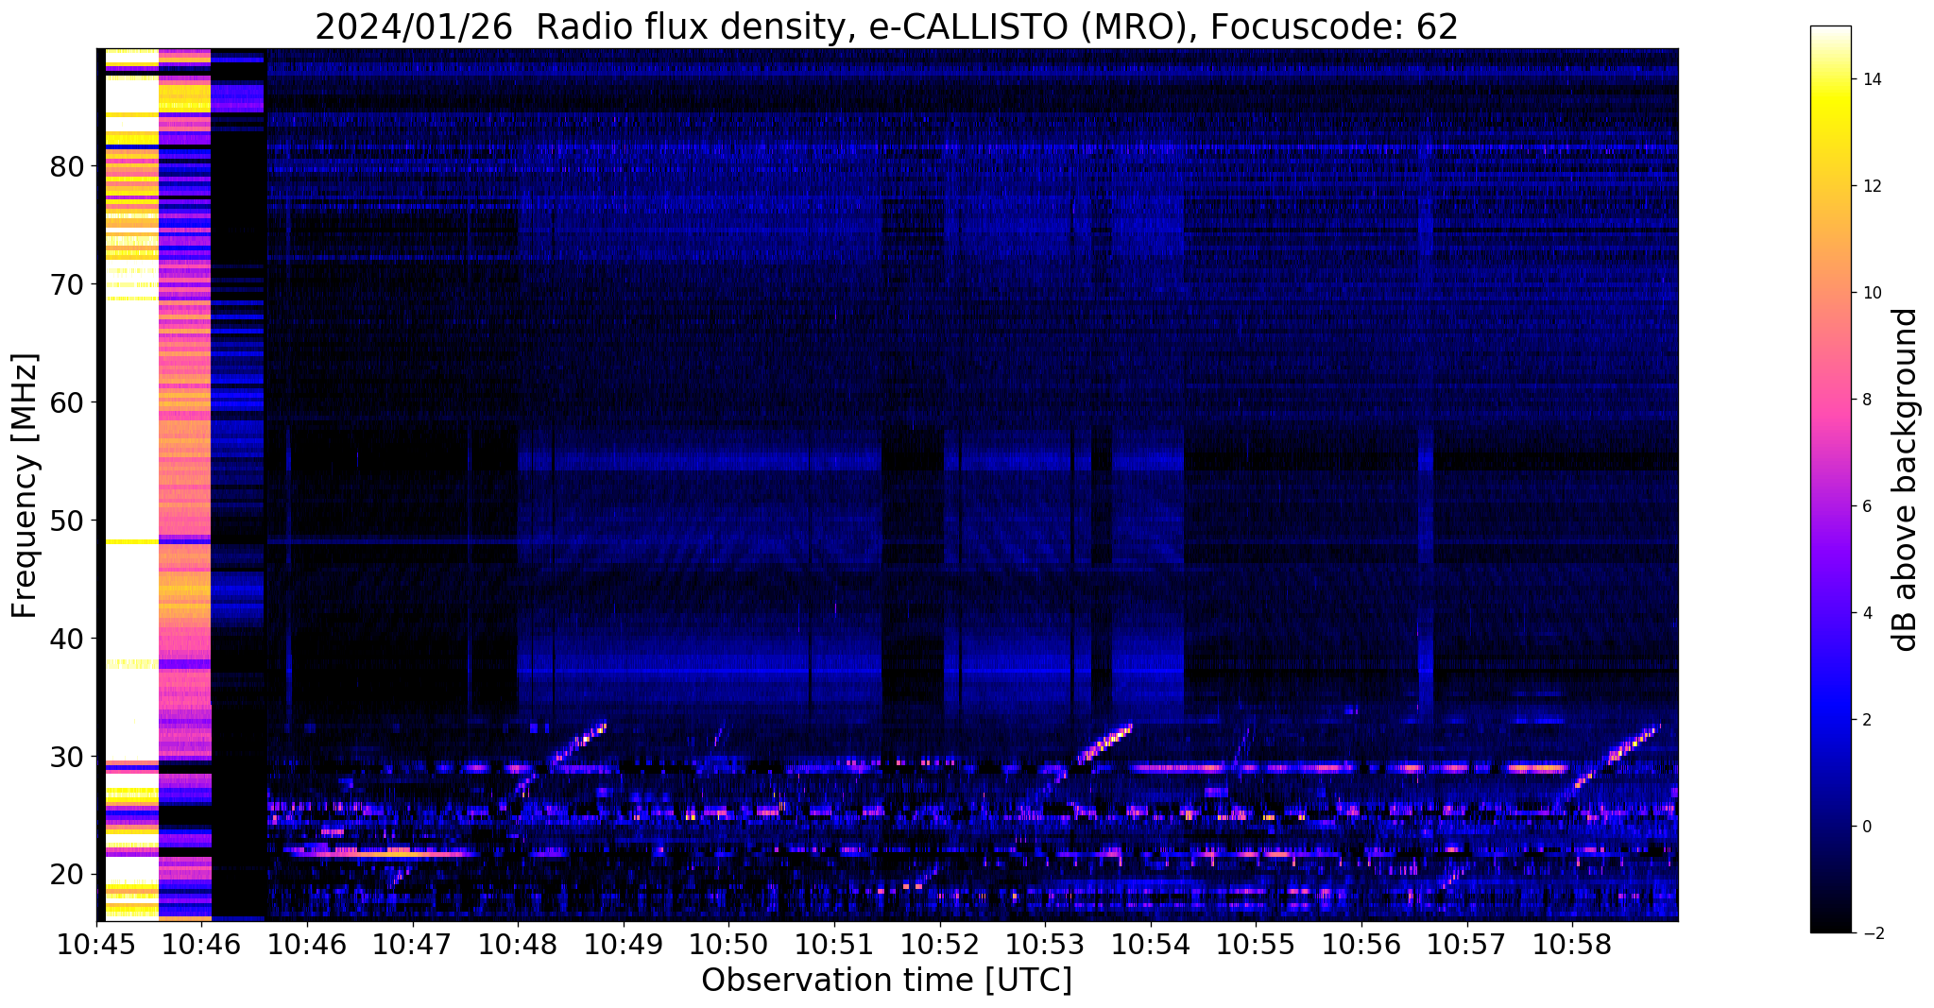Click the bright drifting burst near 10:53:45
The height and width of the screenshot is (1008, 1934).
coord(1104,743)
